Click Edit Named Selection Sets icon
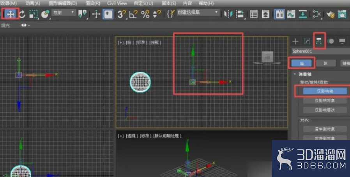This screenshot has width=350, height=177. (x=171, y=14)
